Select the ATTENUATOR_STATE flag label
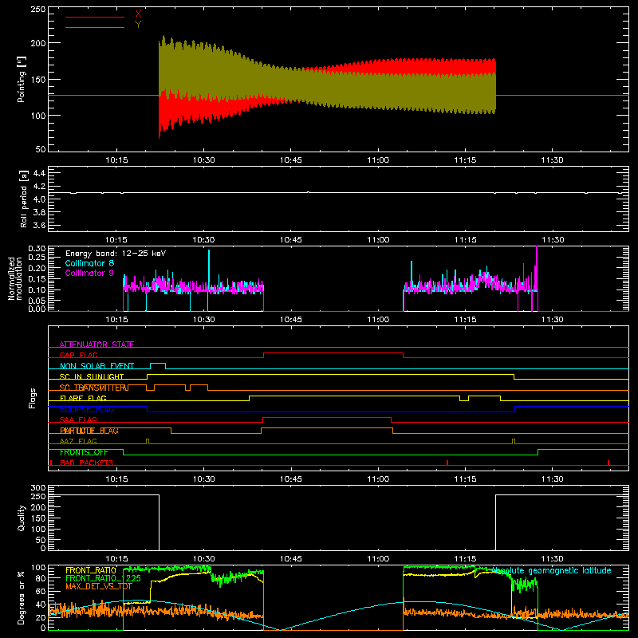Viewport: 638px width, 638px height. (96, 345)
